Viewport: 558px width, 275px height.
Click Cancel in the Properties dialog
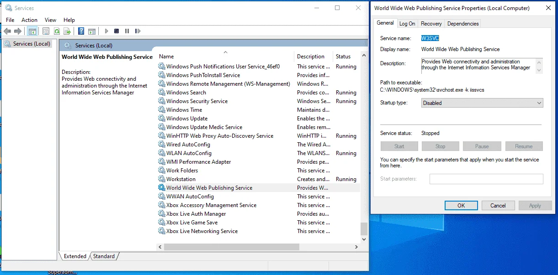498,206
